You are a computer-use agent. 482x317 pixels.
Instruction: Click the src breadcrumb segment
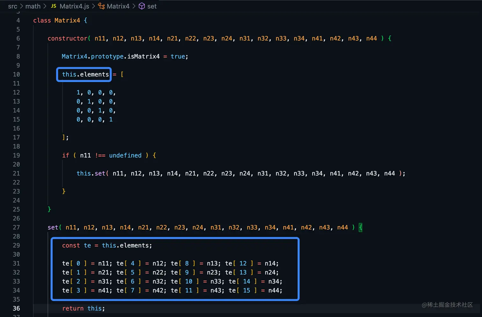point(12,6)
